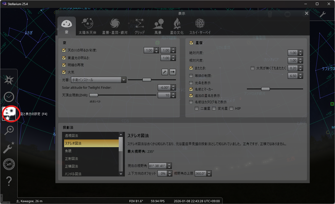Toggle the 明暗の再現 checkbox
Viewport: 335px width, 204px height.
coord(64,65)
